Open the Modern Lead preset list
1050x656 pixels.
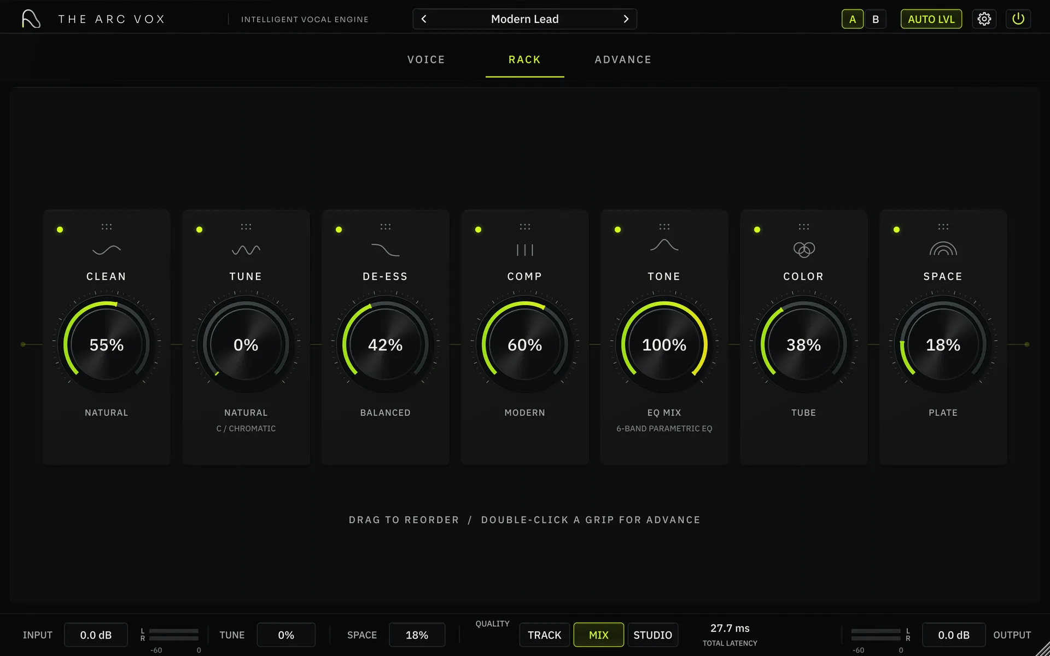coord(525,19)
